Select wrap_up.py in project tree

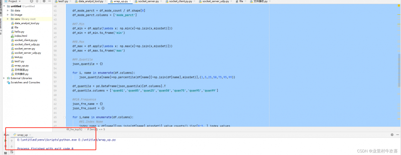[x=21, y=66]
